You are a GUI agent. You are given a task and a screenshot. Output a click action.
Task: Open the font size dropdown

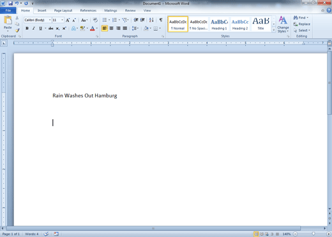(62, 20)
